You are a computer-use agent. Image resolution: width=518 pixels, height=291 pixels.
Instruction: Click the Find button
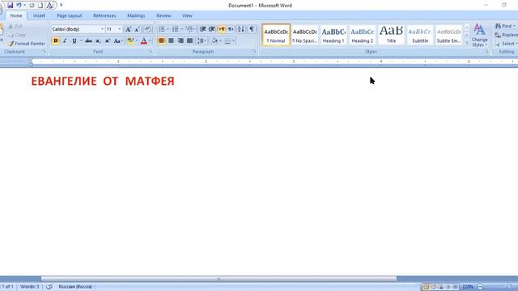[x=505, y=26]
